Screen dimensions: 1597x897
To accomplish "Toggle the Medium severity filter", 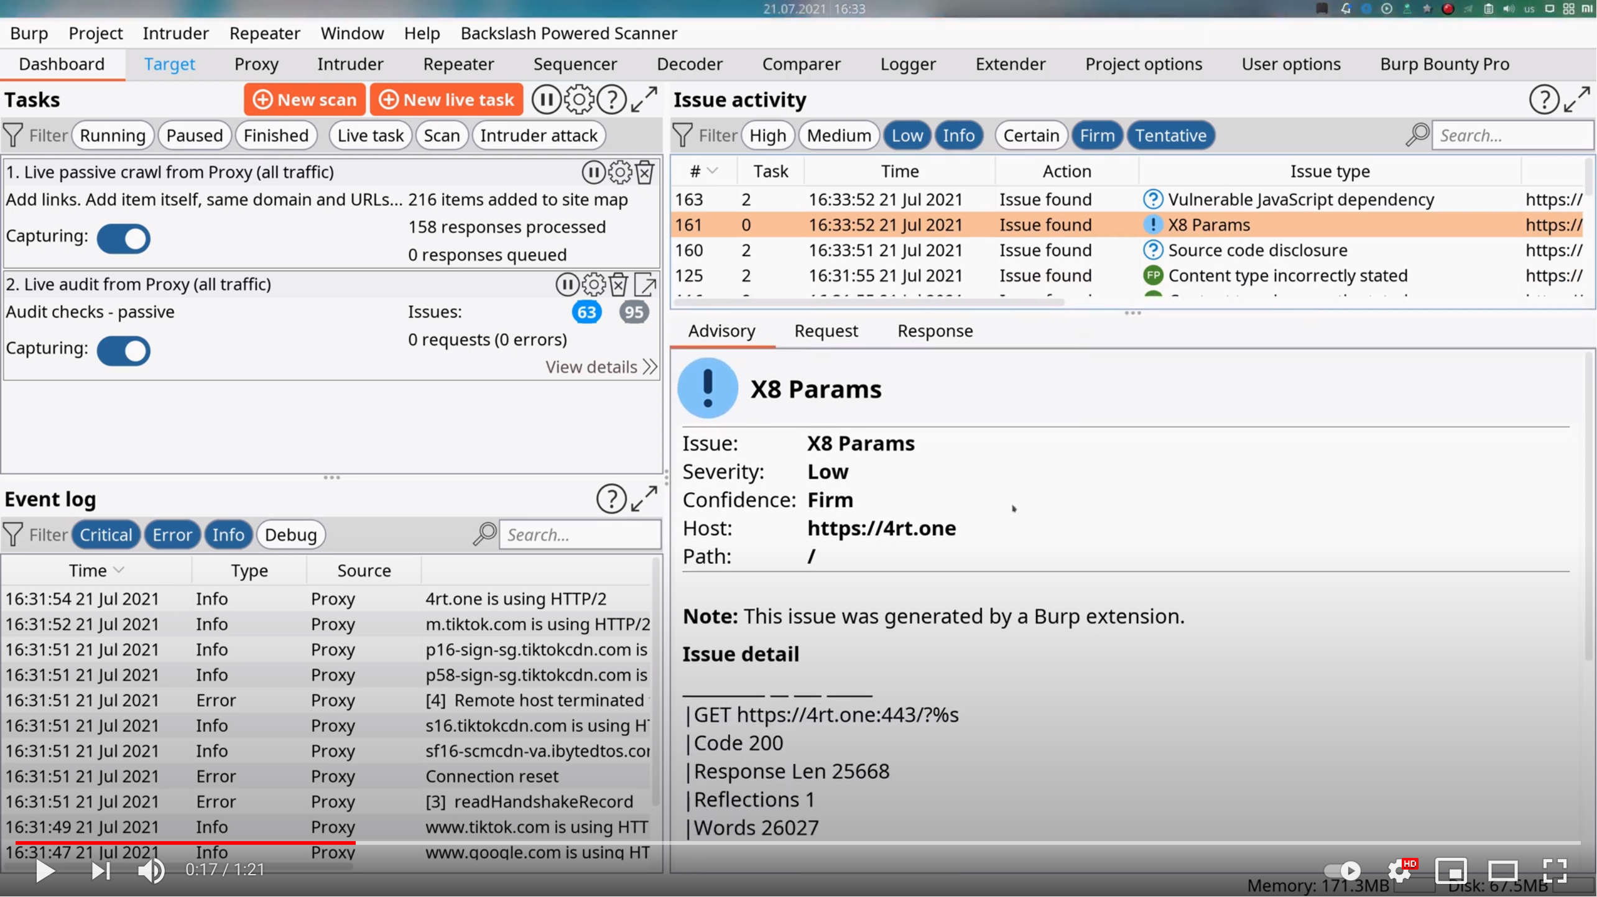I will click(x=839, y=135).
